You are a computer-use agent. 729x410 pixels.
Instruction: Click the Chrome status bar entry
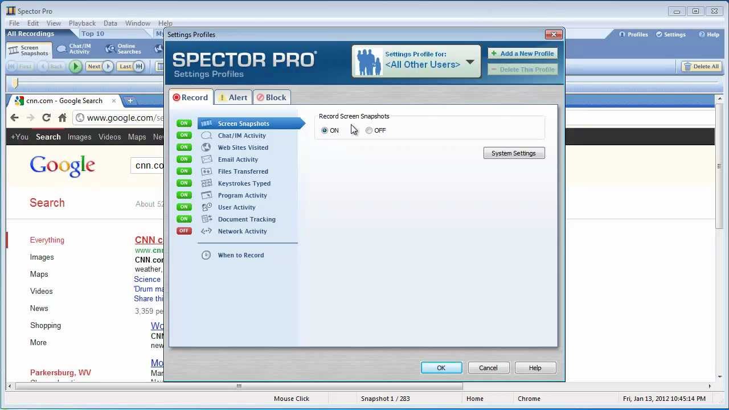point(529,399)
